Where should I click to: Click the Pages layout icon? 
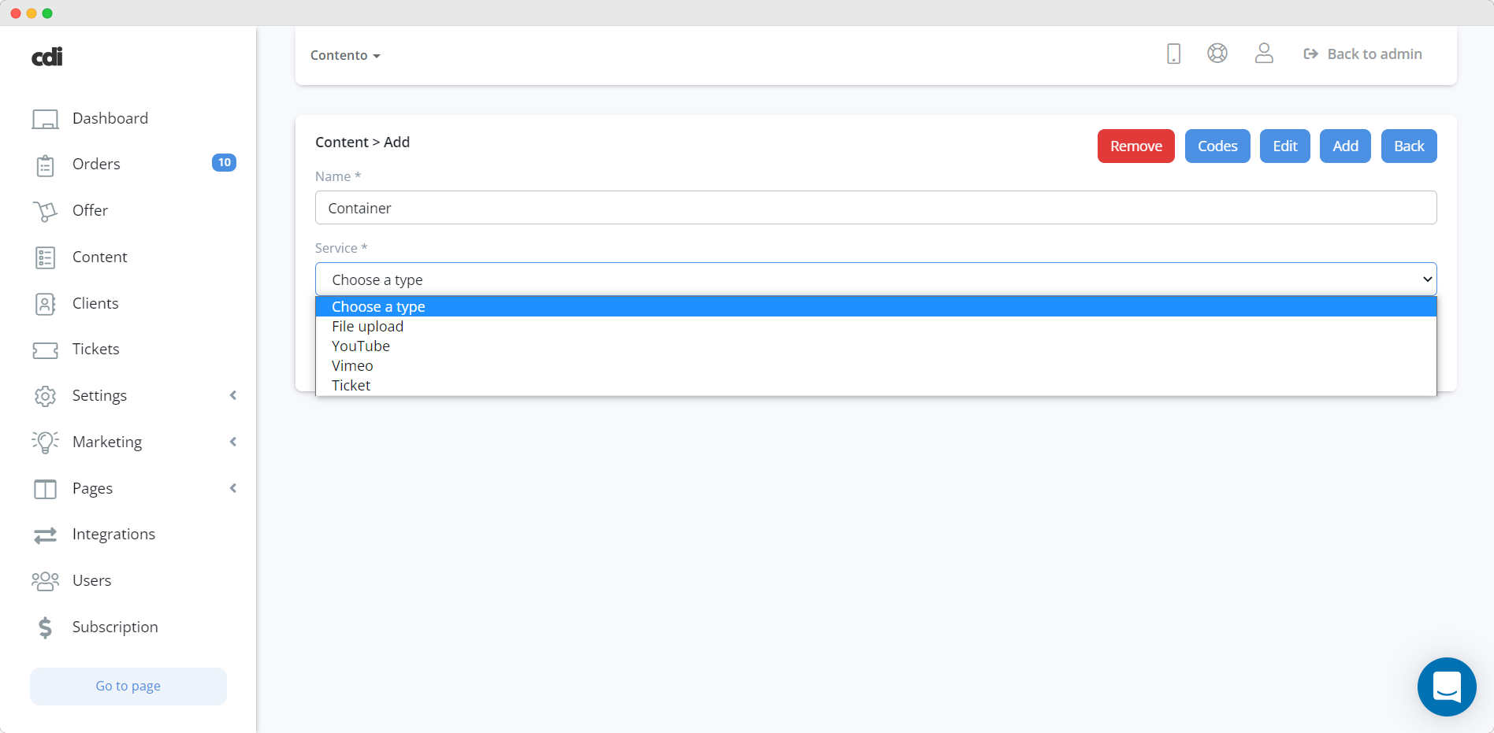tap(45, 489)
